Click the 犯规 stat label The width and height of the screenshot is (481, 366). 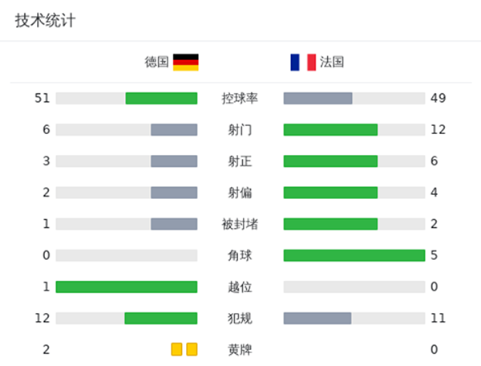(x=240, y=318)
